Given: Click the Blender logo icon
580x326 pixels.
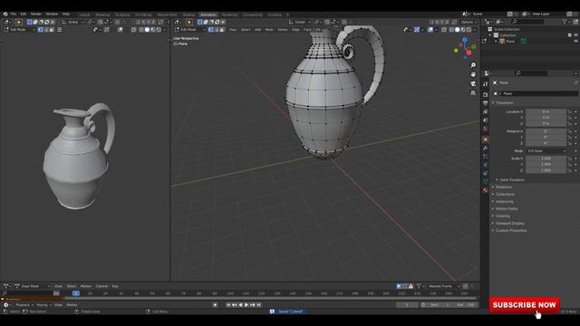Looking at the screenshot, I should pyautogui.click(x=5, y=14).
